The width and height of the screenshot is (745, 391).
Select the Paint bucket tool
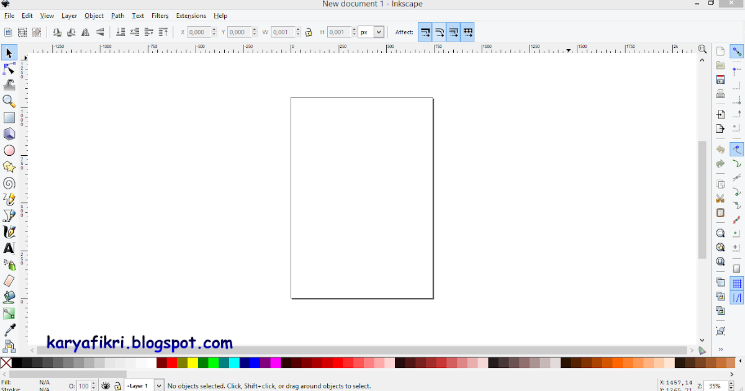[x=9, y=297]
